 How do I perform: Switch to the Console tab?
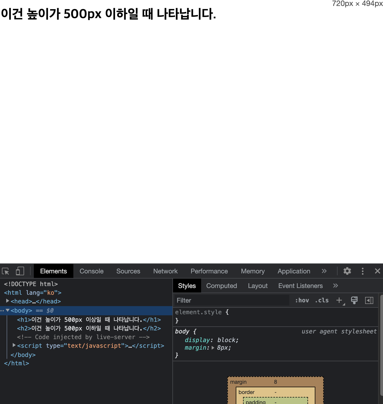pos(91,271)
